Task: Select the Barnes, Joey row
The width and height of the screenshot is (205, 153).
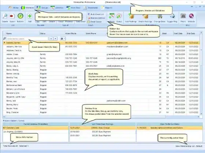Action: 101,82
